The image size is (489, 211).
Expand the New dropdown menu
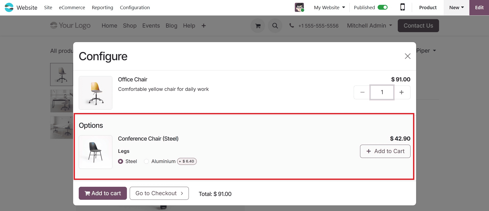(456, 7)
